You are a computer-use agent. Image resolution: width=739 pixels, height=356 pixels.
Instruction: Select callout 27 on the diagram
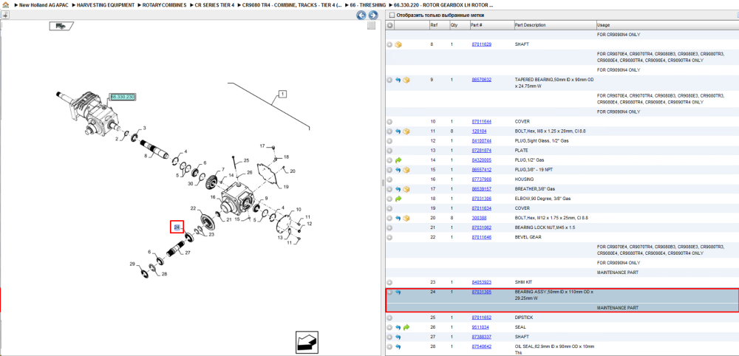[x=188, y=253]
